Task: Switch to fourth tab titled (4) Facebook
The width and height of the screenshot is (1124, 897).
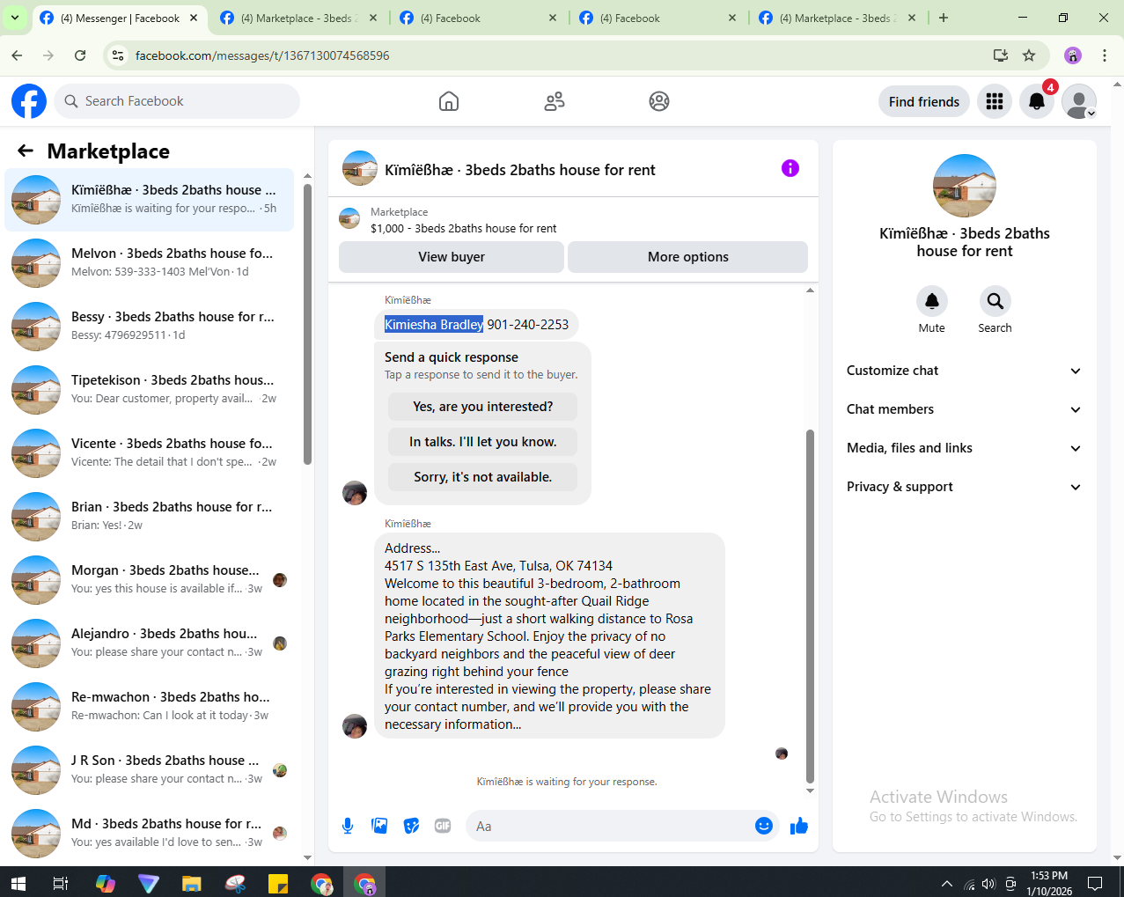Action: pos(658,18)
